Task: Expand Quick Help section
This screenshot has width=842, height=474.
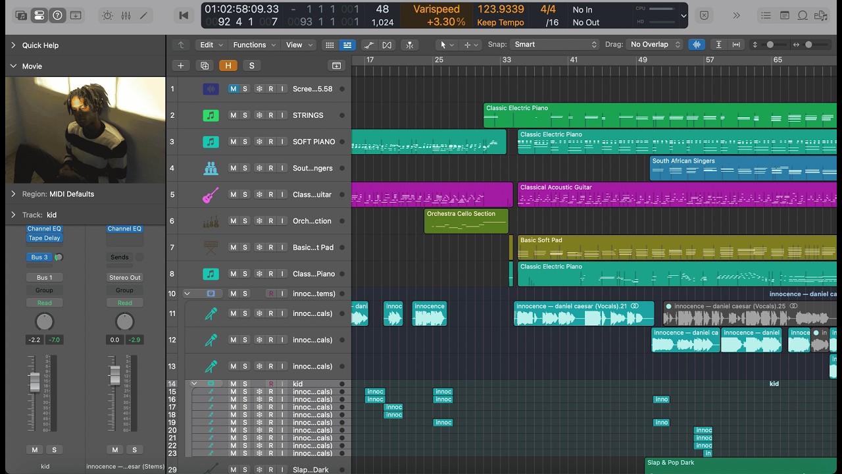Action: pyautogui.click(x=13, y=45)
